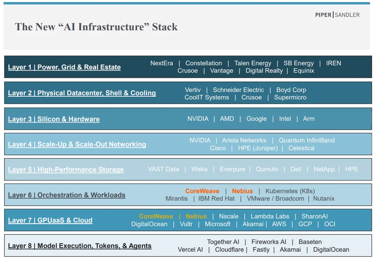Select SharonAI
Viewport: 375px width, 260px height.
tap(315, 216)
